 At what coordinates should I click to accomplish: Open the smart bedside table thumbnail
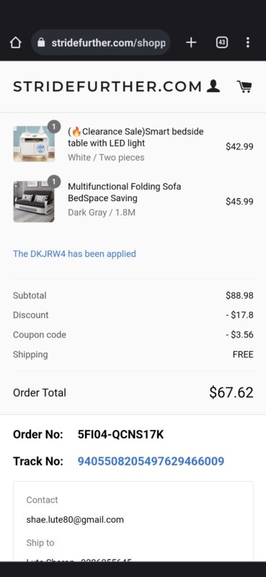point(34,144)
